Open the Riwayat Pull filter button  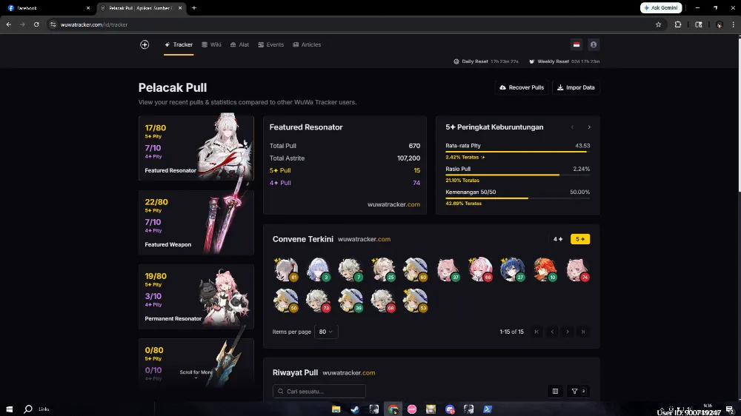pos(579,391)
